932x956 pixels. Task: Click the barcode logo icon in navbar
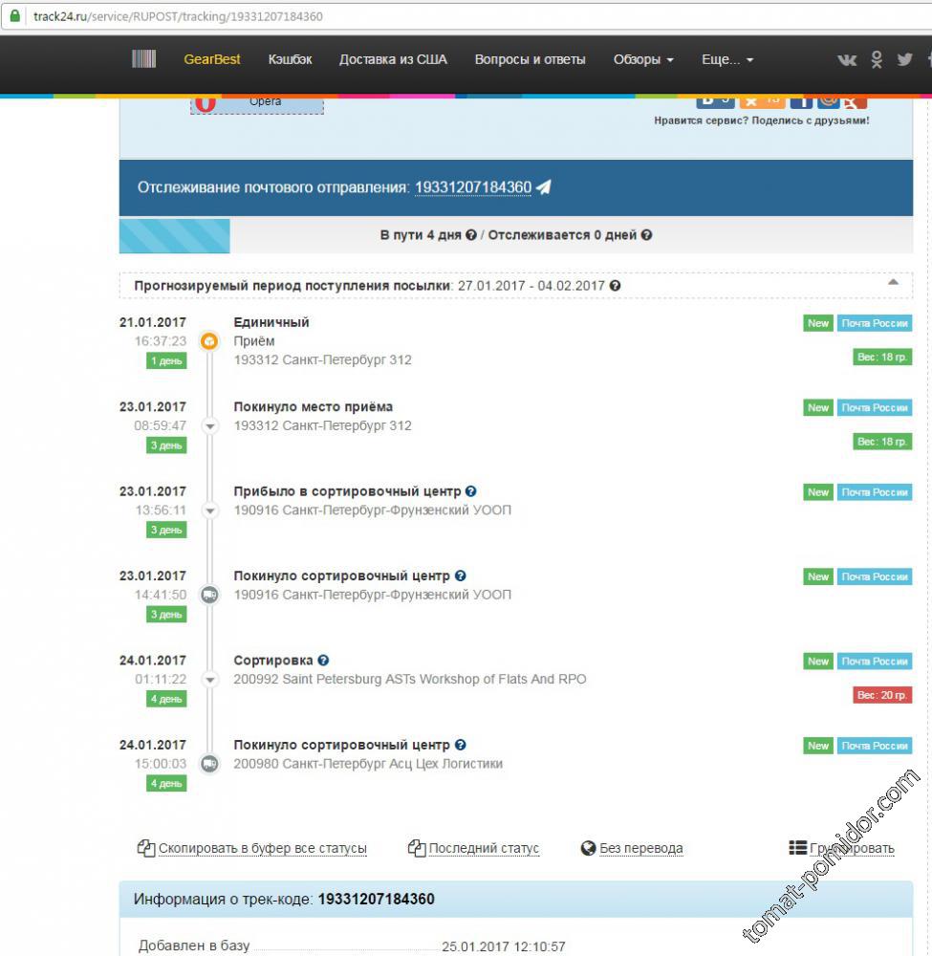143,59
